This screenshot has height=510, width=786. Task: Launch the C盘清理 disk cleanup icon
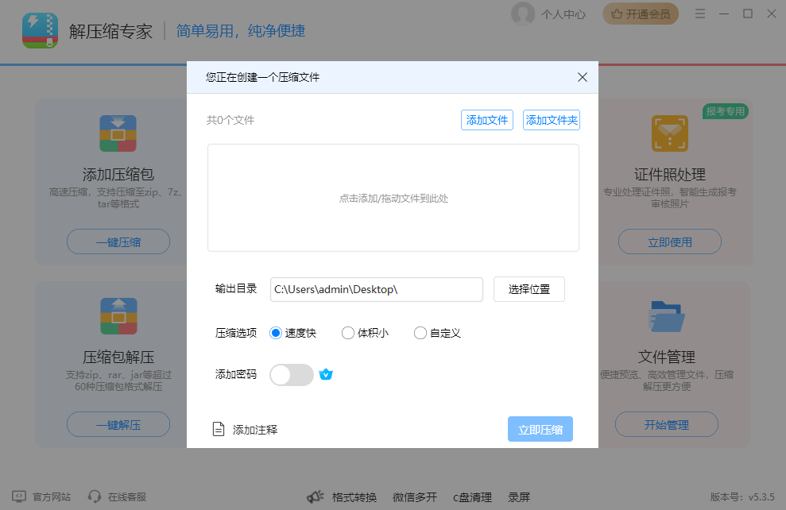pos(472,497)
